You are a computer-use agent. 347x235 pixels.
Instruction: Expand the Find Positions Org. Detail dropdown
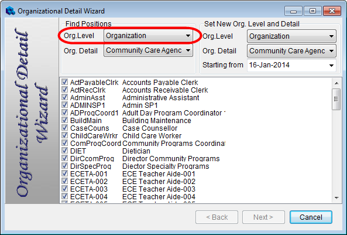click(148, 50)
